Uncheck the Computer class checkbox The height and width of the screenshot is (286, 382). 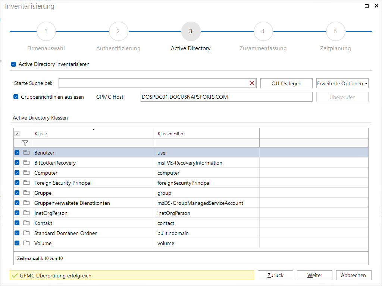[x=17, y=173]
